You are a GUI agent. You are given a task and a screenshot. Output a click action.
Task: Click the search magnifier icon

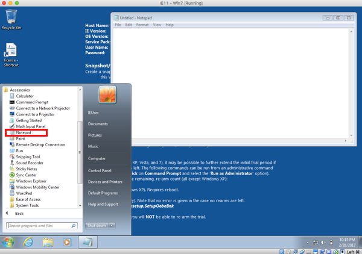point(74,226)
